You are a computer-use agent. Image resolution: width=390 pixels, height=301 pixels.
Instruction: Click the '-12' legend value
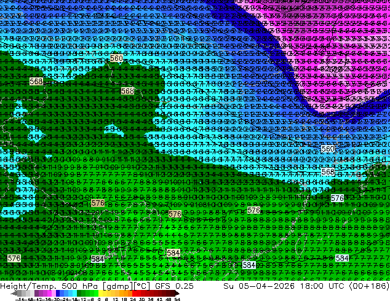82,299
